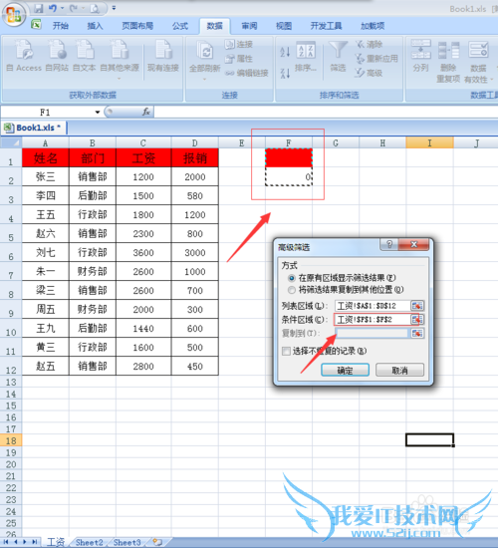Viewport: 498px width, 548px height.
Task: Reapply the filter
Action: [x=376, y=59]
